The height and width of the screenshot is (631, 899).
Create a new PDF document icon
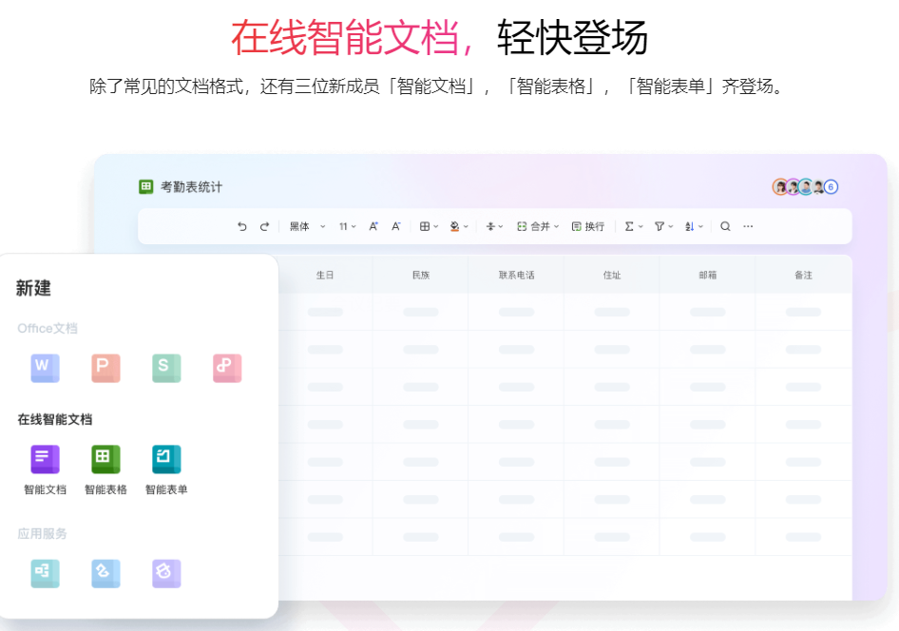pyautogui.click(x=227, y=368)
